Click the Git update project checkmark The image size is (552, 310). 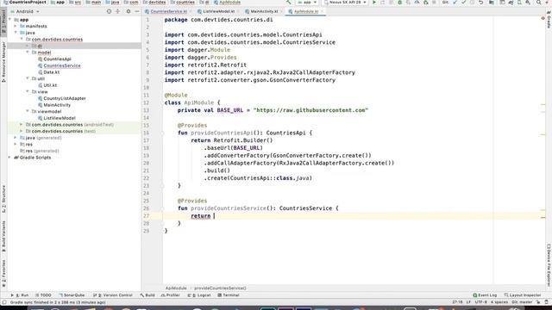455,3
